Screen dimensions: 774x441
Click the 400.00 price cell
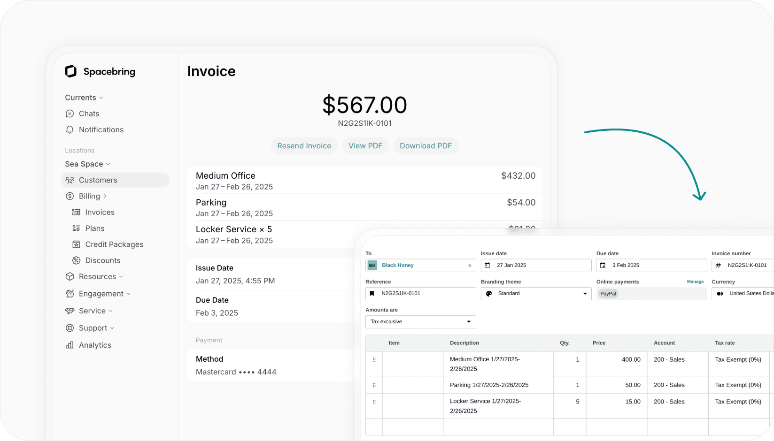(x=616, y=364)
